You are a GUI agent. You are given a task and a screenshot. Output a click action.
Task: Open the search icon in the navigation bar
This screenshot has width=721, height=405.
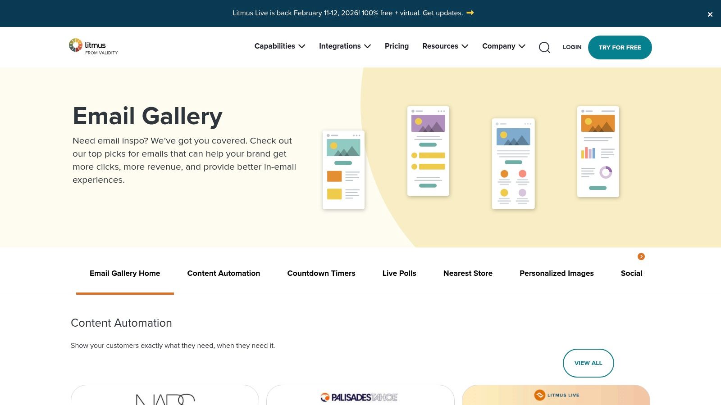pyautogui.click(x=544, y=47)
